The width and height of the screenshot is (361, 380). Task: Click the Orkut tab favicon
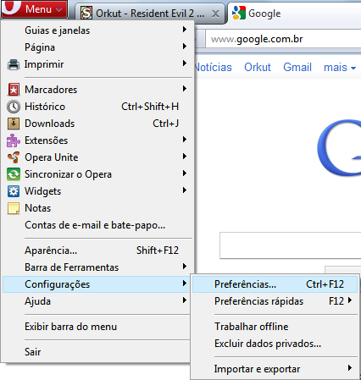pos(86,13)
